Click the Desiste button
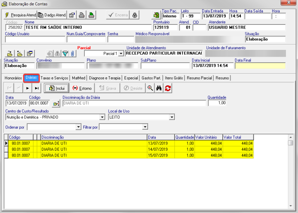The image size is (298, 213). (133, 88)
